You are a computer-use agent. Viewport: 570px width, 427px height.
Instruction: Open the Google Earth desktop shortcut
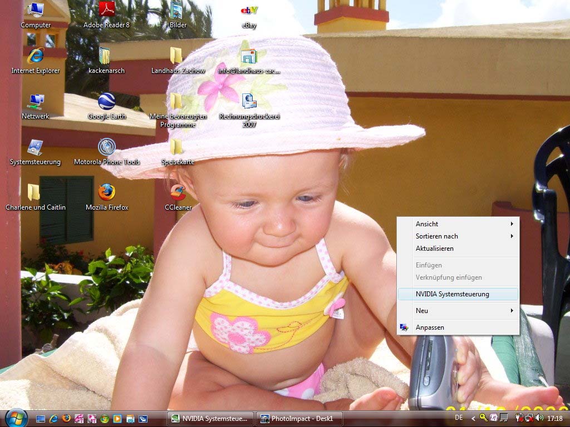(x=106, y=102)
